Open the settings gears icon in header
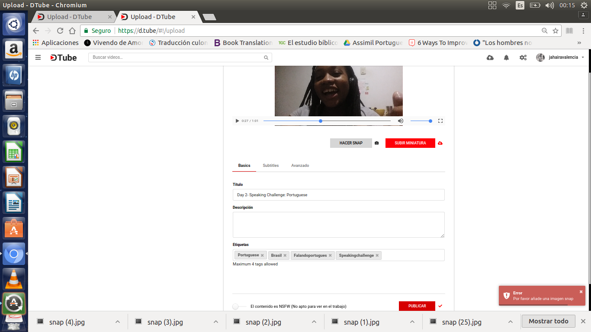This screenshot has width=591, height=332. click(x=523, y=57)
